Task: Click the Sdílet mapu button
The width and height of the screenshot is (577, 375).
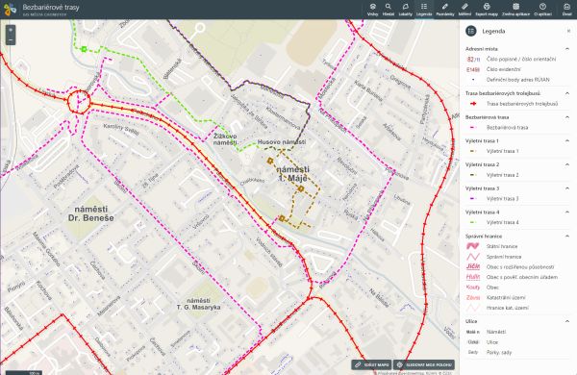Action: [371, 364]
